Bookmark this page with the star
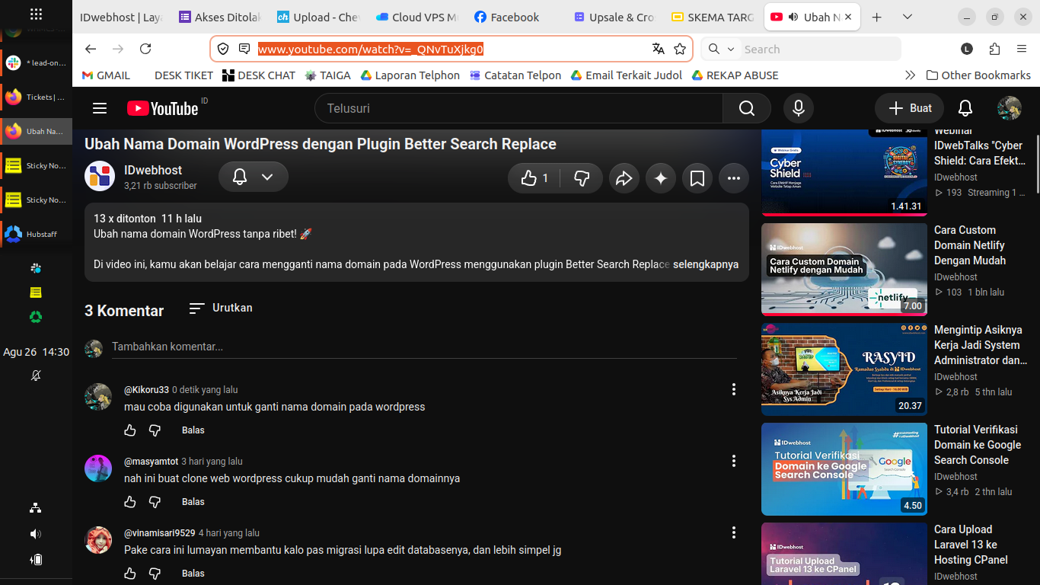1040x585 pixels. (680, 49)
